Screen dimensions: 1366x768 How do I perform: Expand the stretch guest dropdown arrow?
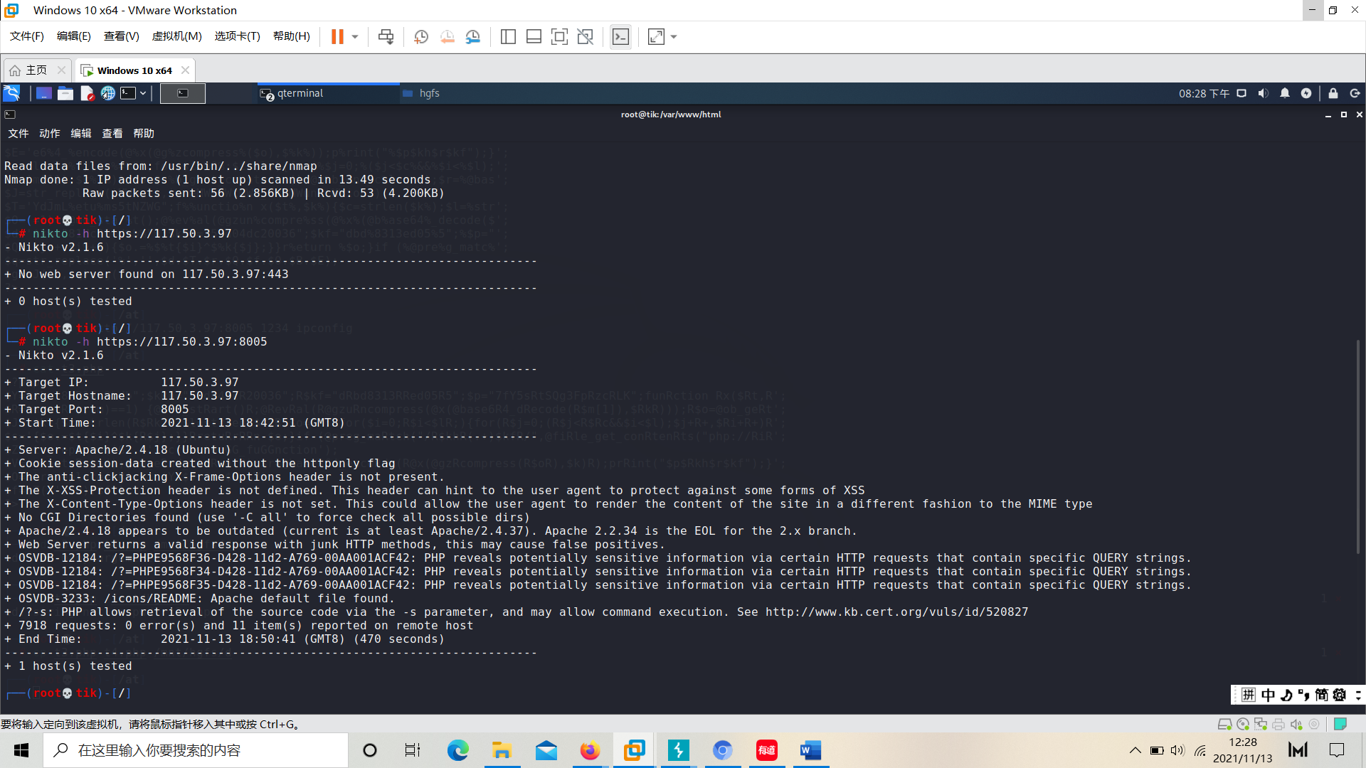coord(674,36)
